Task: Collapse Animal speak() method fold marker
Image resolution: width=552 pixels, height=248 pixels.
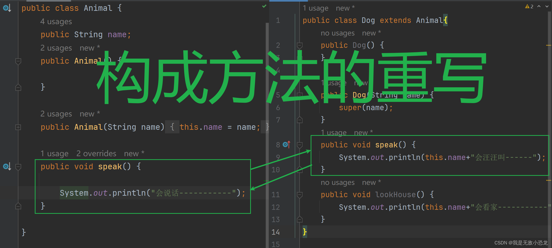Action: click(18, 167)
